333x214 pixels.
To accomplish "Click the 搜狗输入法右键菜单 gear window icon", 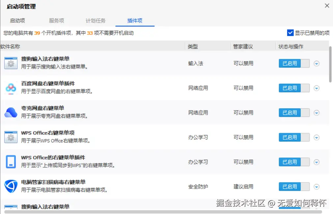I will point(11,63).
